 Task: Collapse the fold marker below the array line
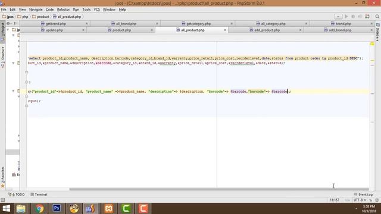click(x=26, y=96)
